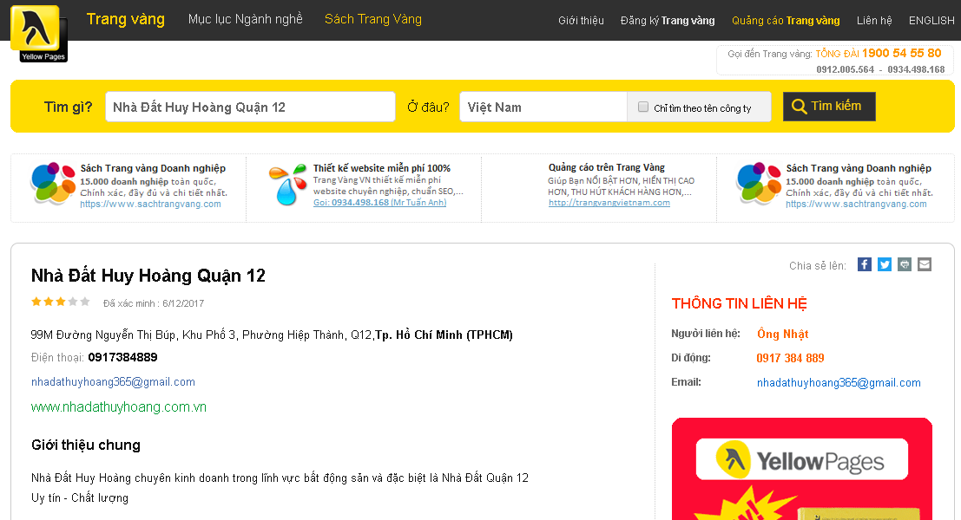This screenshot has height=520, width=961.
Task: Click the contact email in THÔNG TIN LIÊN HỆ
Action: click(839, 382)
